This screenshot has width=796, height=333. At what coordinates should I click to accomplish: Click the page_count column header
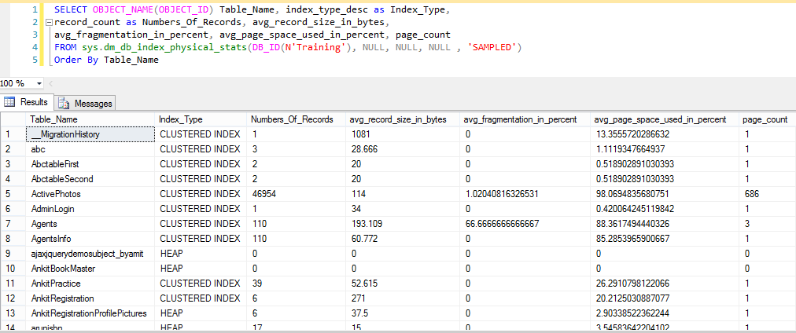[767, 119]
